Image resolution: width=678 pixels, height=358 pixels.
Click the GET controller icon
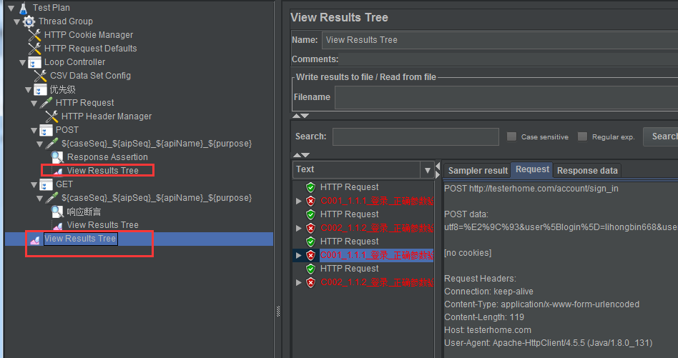click(46, 184)
